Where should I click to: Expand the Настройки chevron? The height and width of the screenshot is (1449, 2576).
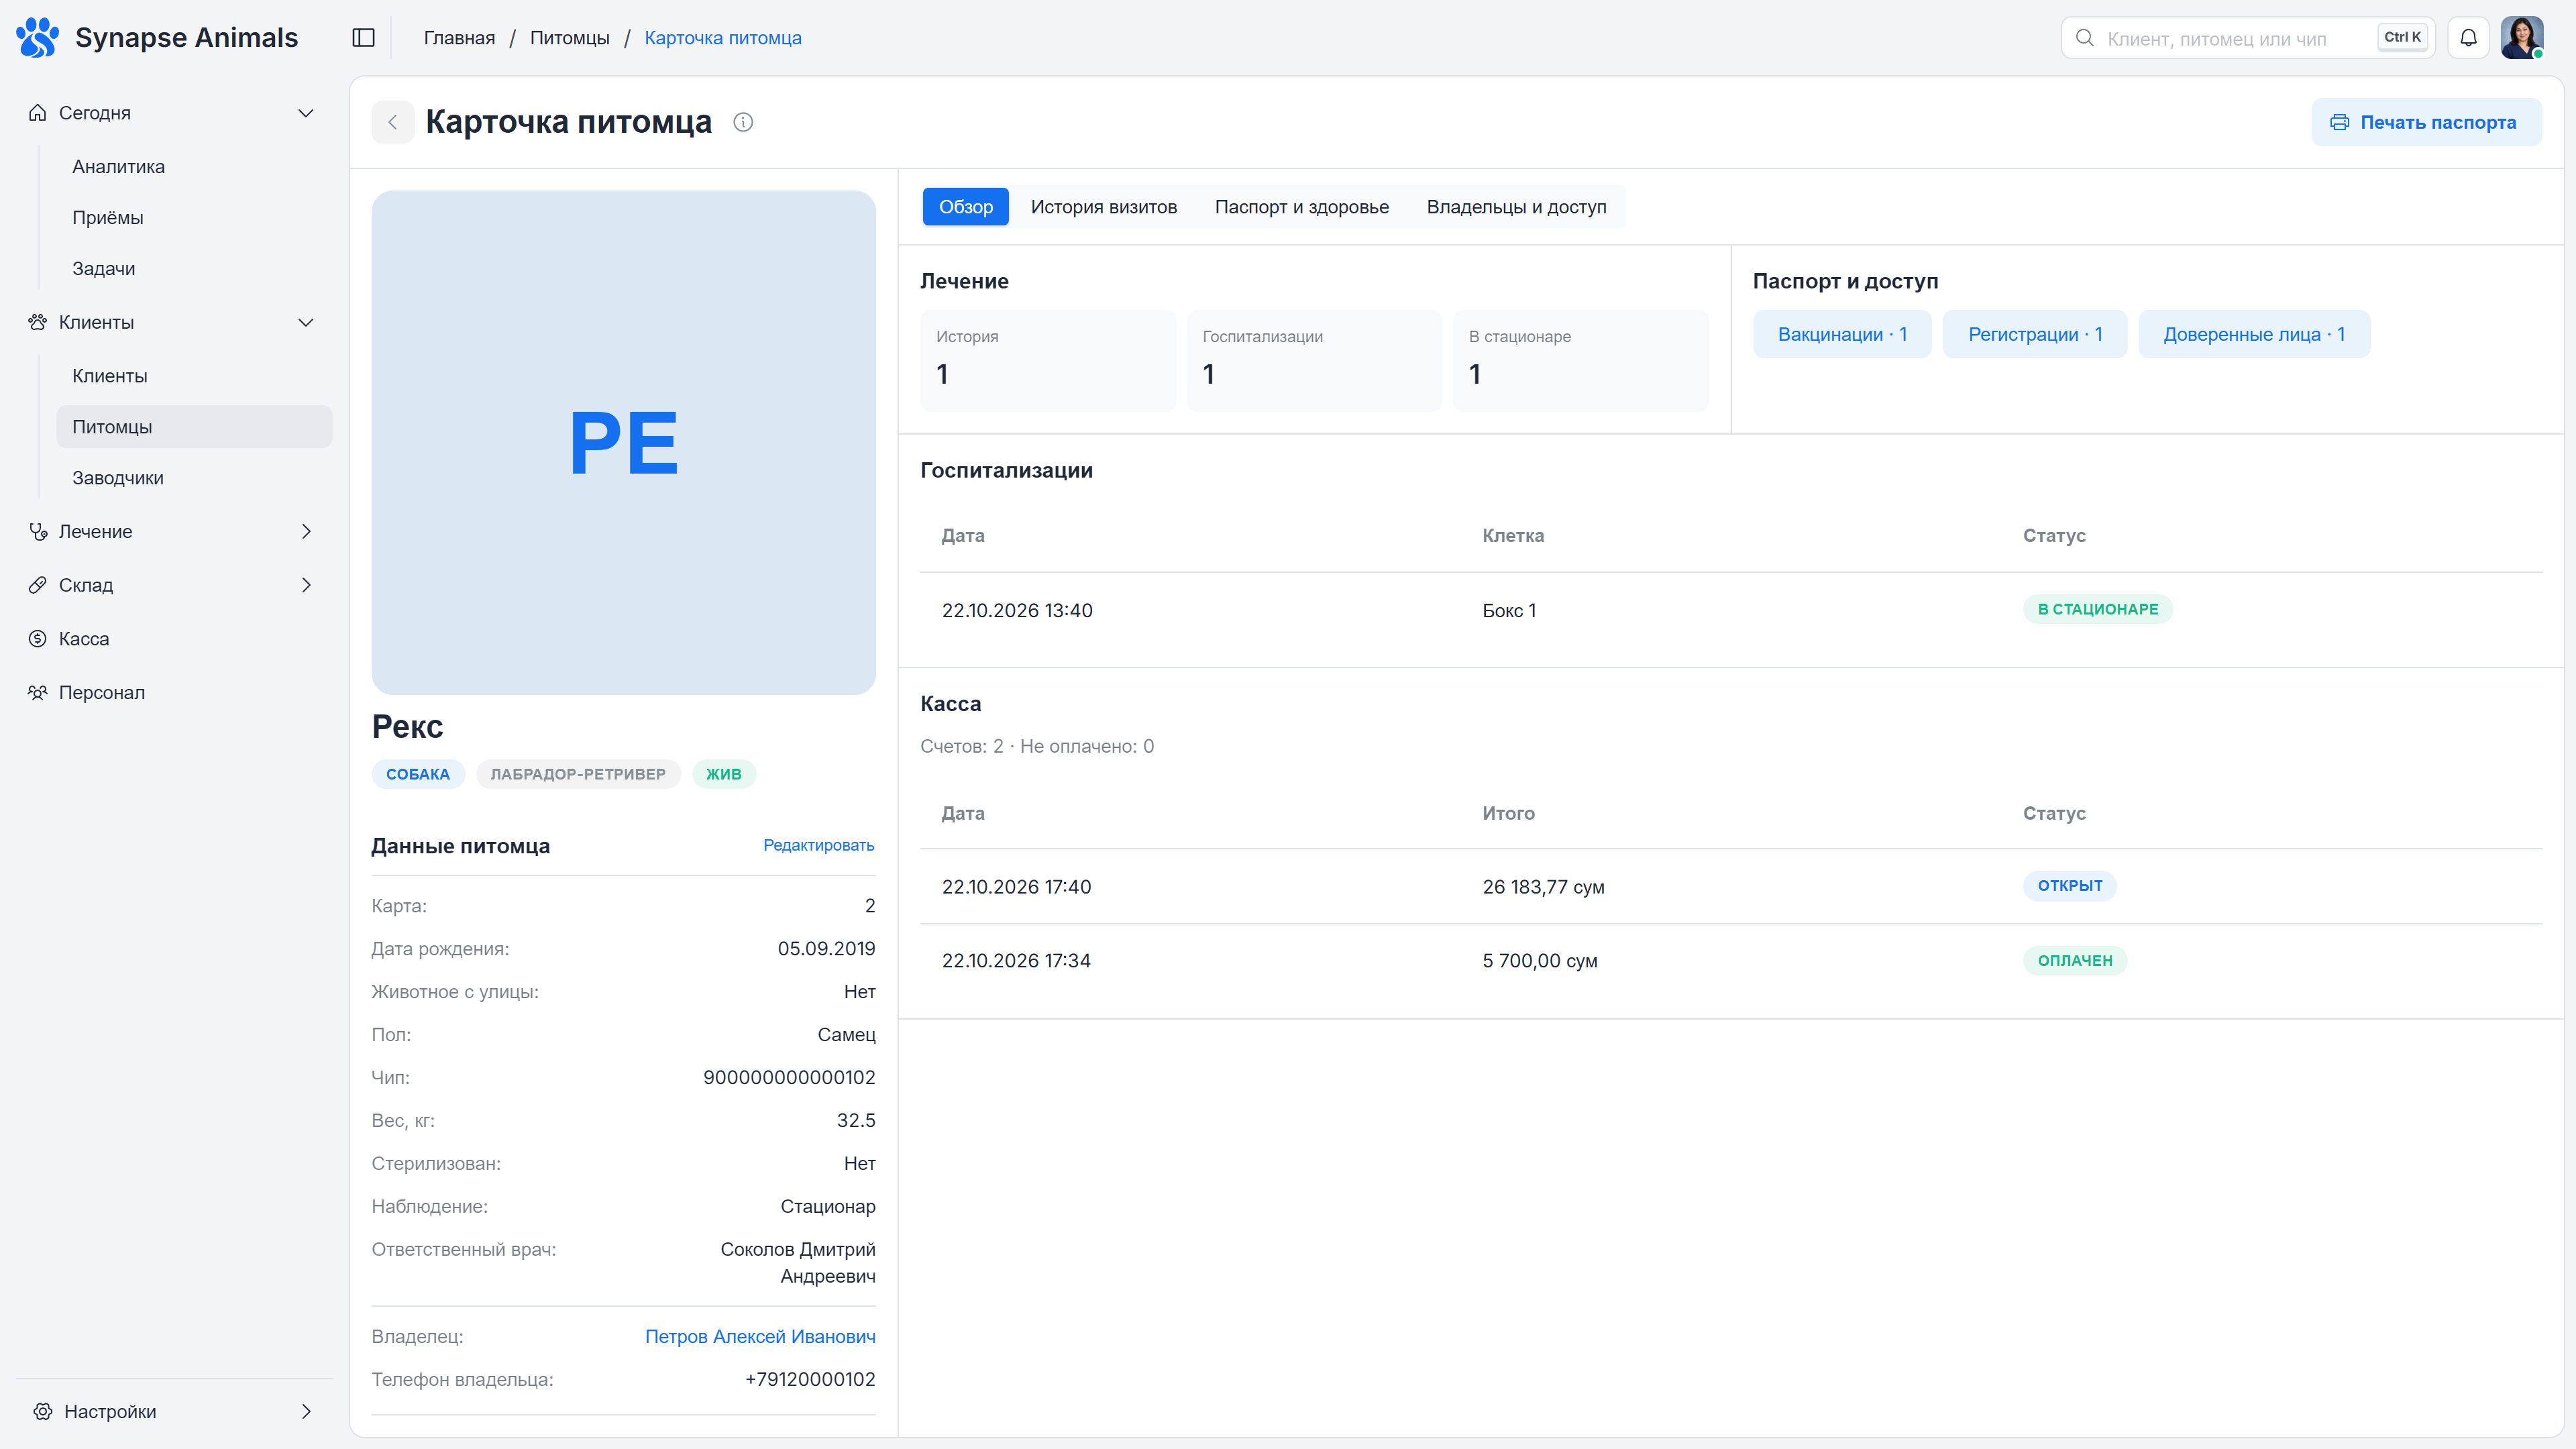point(306,1411)
